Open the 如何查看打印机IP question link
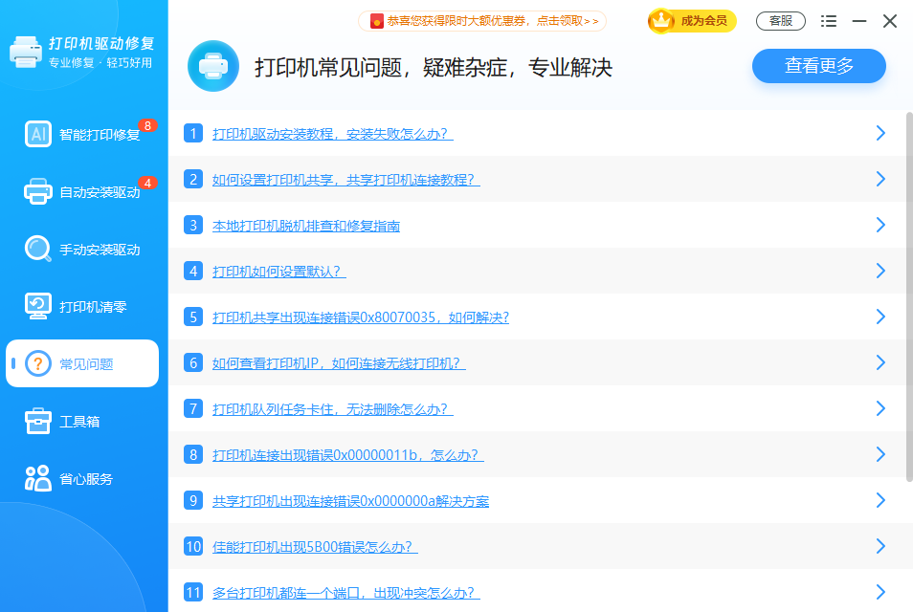This screenshot has height=612, width=913. click(338, 363)
